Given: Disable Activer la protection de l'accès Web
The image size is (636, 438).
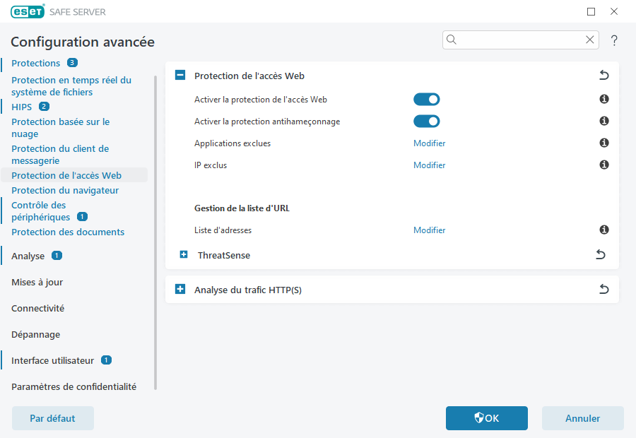Looking at the screenshot, I should click(x=427, y=99).
